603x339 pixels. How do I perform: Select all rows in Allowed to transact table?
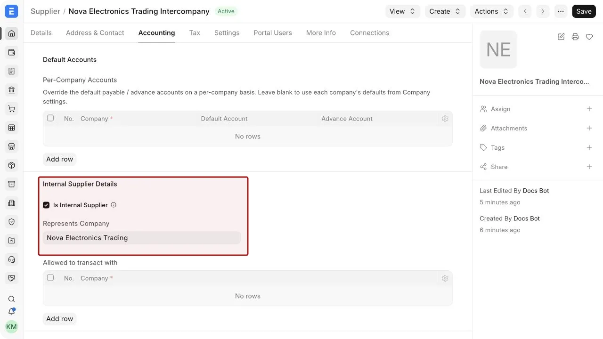click(x=50, y=278)
